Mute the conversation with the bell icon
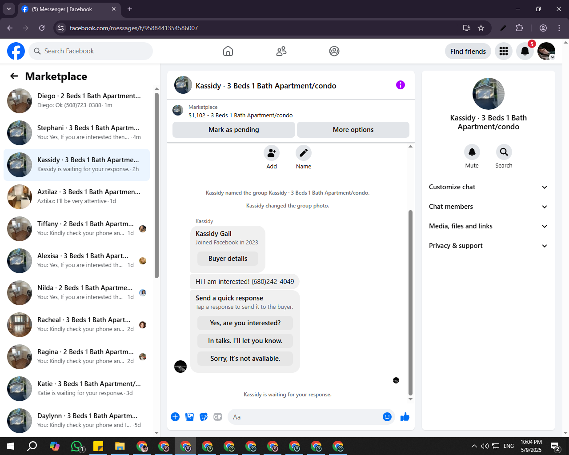This screenshot has height=455, width=569. [x=472, y=152]
